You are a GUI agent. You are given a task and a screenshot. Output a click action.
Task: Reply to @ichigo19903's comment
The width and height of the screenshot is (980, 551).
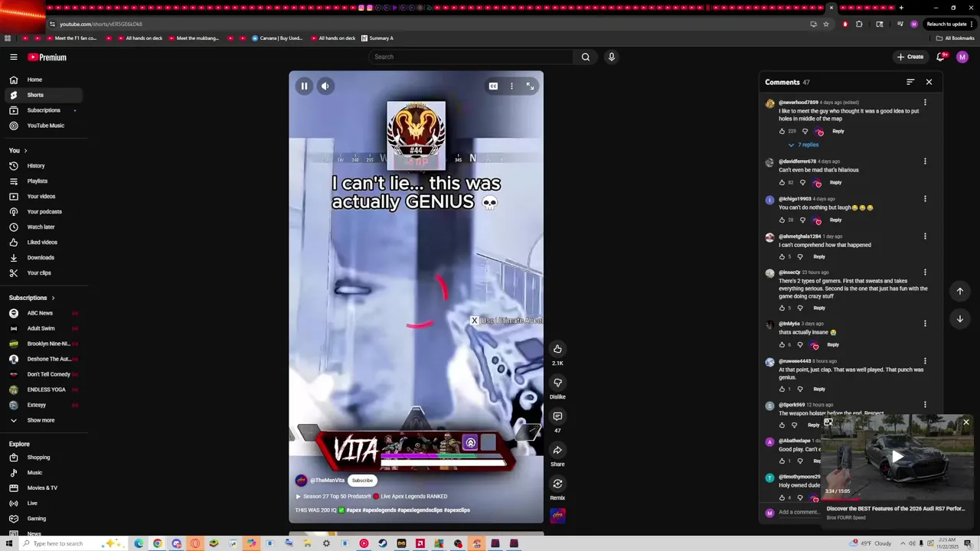835,220
